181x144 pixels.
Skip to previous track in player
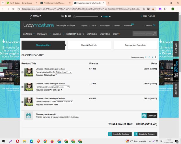[63, 16]
